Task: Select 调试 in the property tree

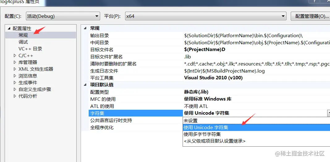Action: [x=23, y=42]
